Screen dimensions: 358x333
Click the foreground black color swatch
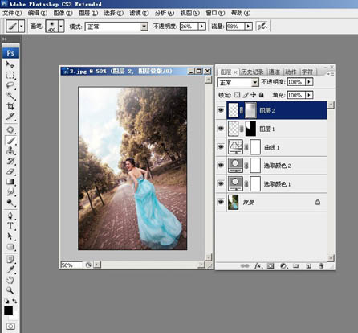tap(8, 310)
